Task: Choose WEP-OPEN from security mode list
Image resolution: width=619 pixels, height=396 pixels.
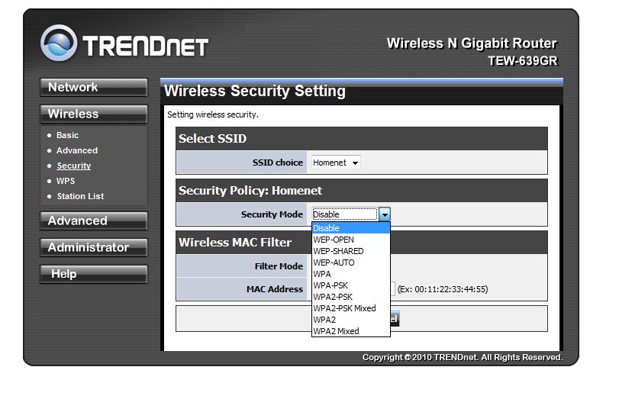Action: 334,240
